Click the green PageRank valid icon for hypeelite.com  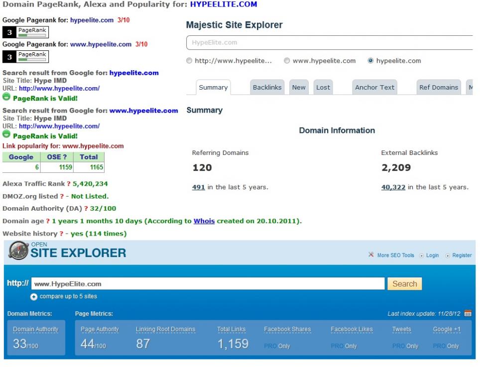[6, 97]
